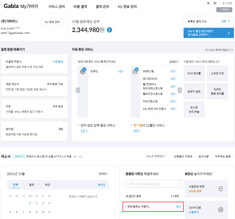This screenshot has height=219, width=235.
Task: Open 대시보드 튜토리얼보기 link
Action: pos(219,50)
